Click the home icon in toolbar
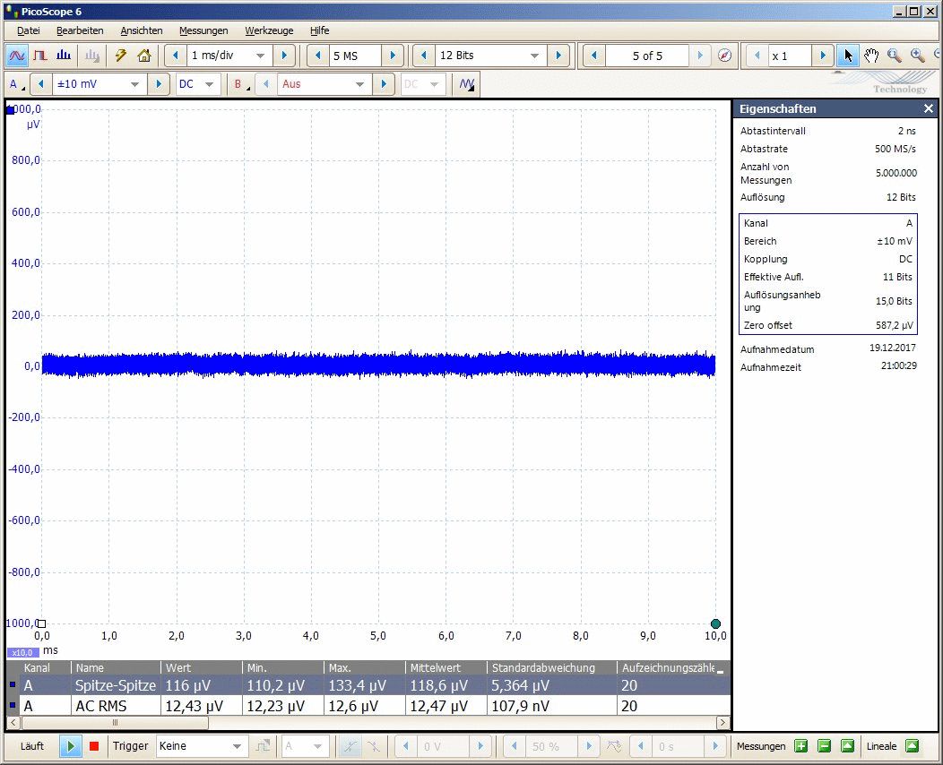This screenshot has width=943, height=765. pyautogui.click(x=144, y=56)
